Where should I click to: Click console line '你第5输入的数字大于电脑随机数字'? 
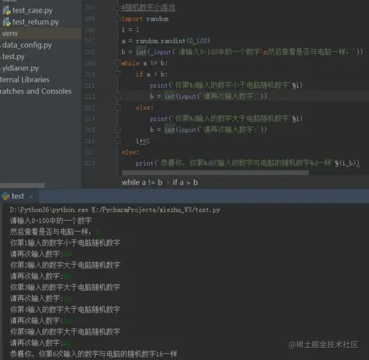tap(65, 332)
